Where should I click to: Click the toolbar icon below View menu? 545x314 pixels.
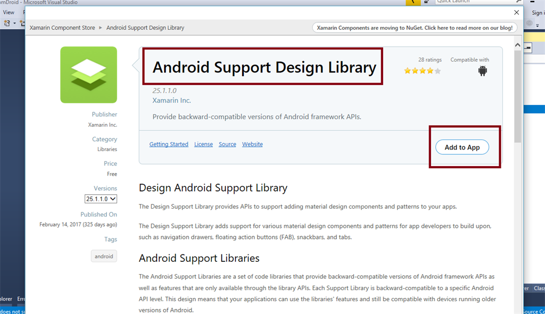pos(7,23)
